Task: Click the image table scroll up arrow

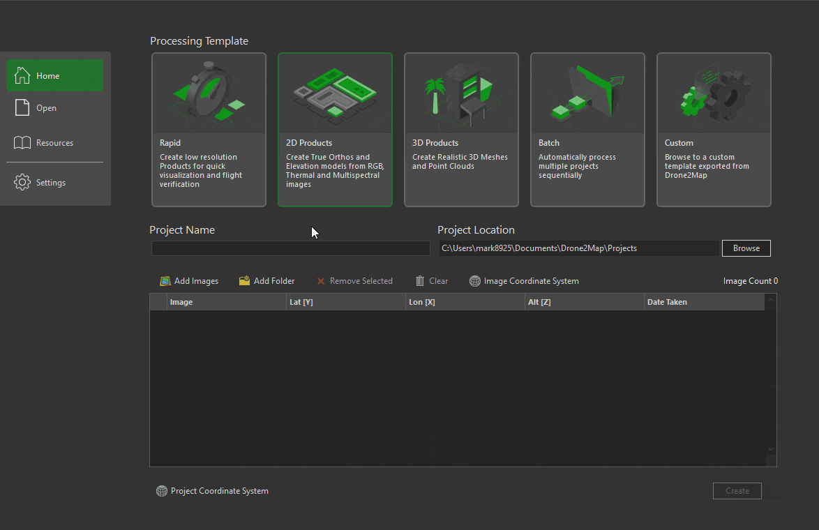Action: click(x=771, y=301)
